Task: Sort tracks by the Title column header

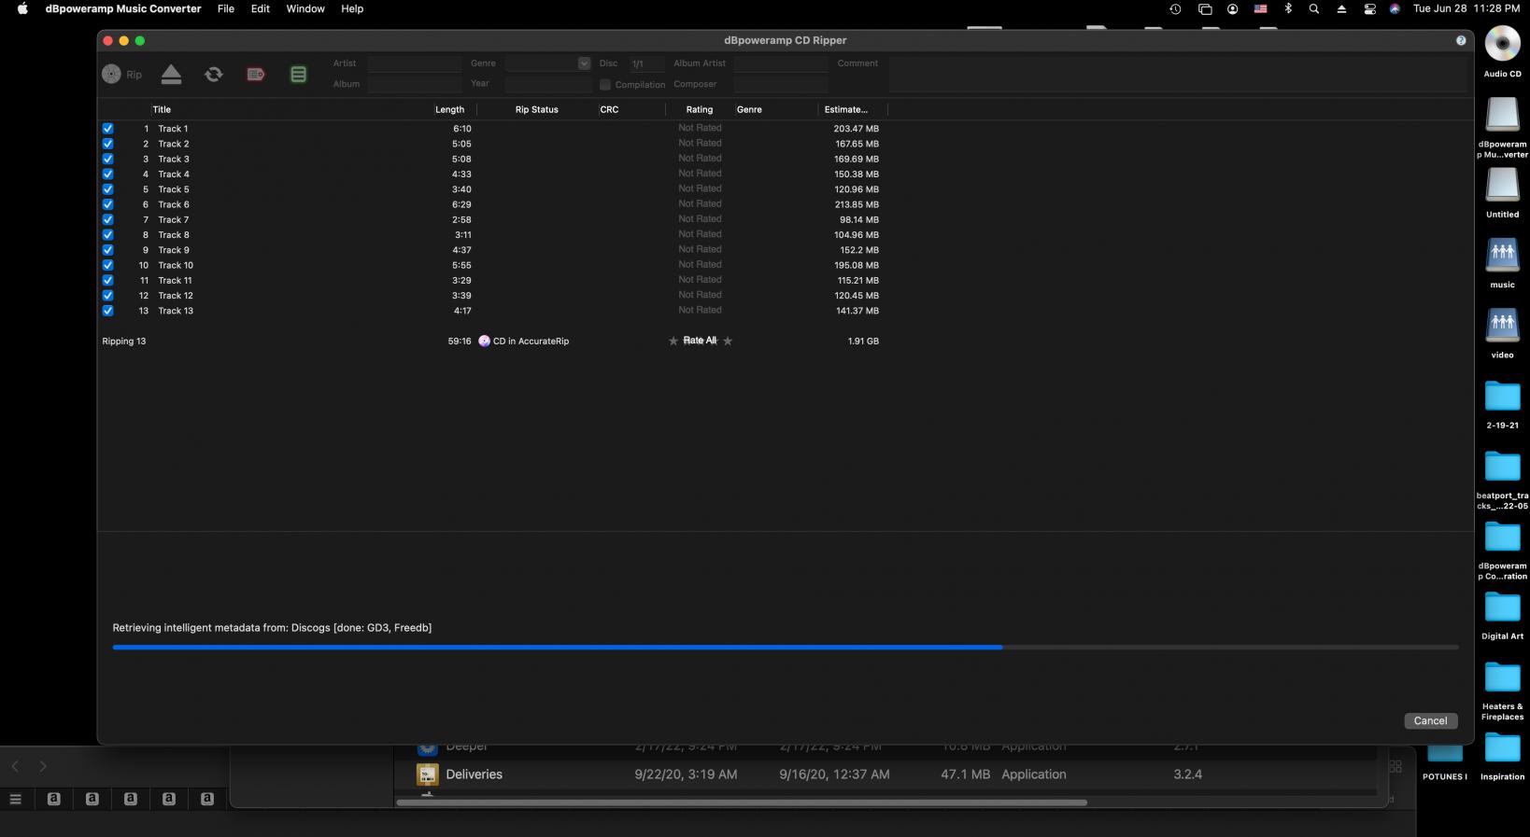Action: coord(162,109)
